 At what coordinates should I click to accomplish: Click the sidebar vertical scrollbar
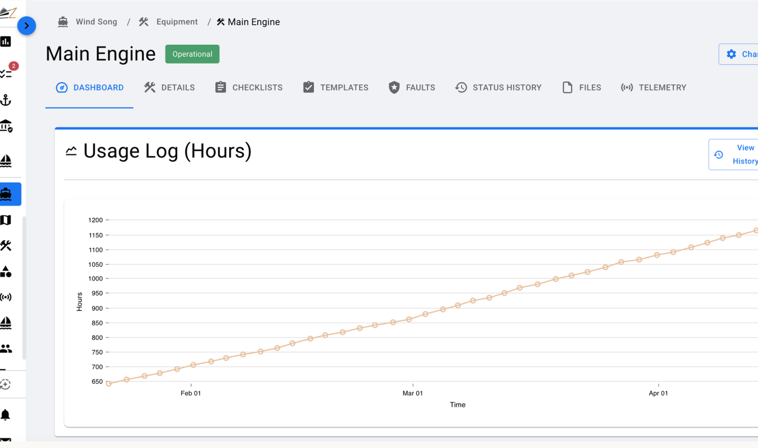24,287
